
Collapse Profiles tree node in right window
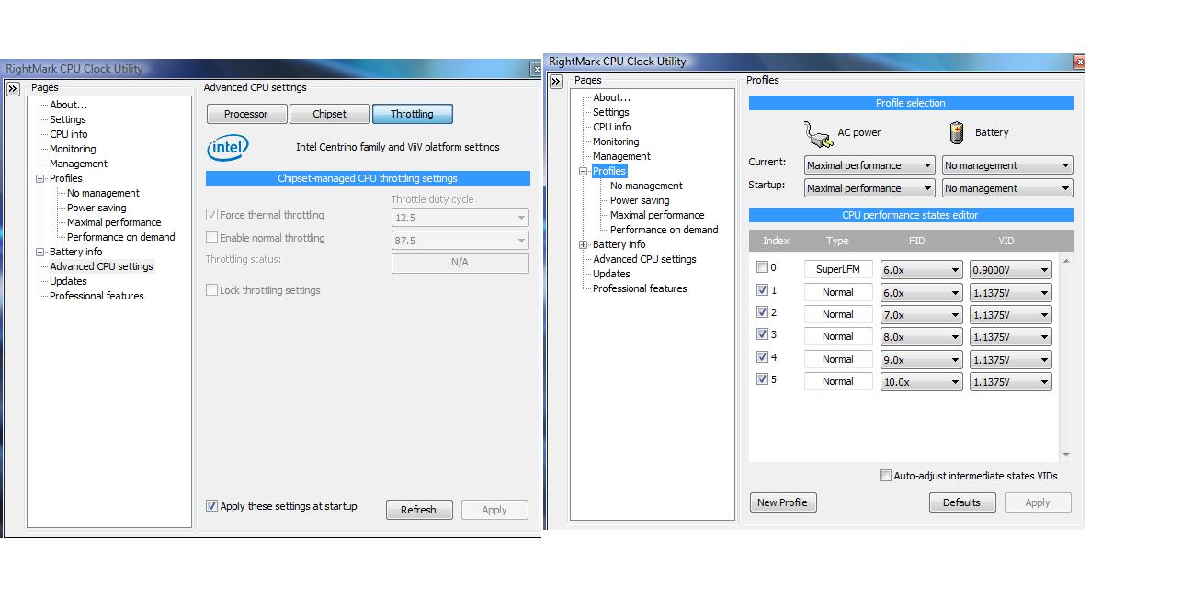(x=584, y=171)
